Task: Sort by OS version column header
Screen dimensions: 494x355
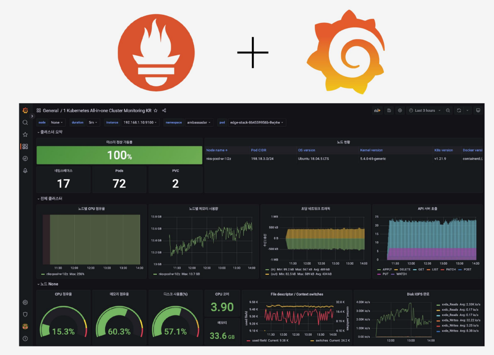Action: coord(307,150)
